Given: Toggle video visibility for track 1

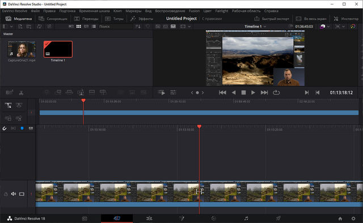Looking at the screenshot, I should 22,194.
